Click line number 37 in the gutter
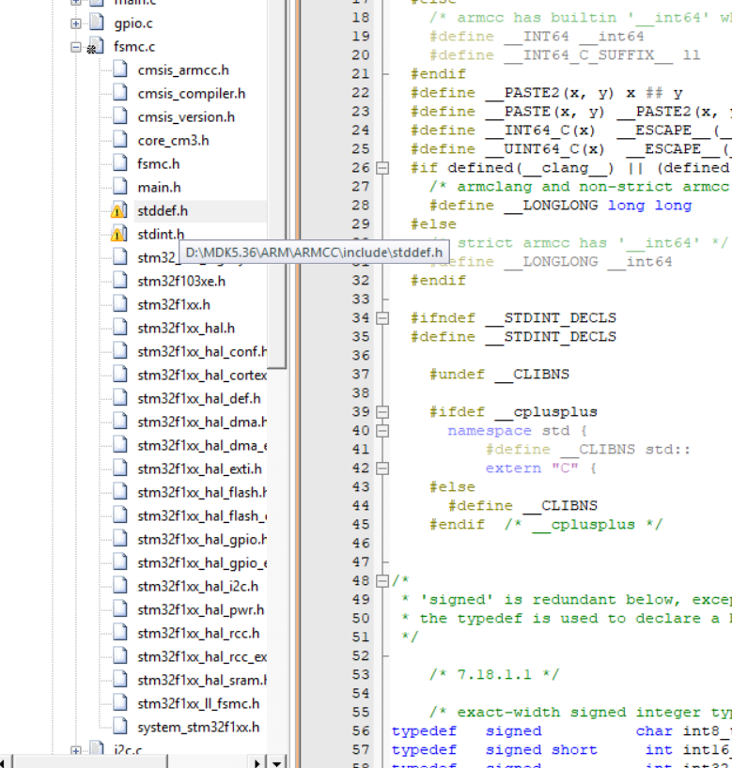 [360, 375]
